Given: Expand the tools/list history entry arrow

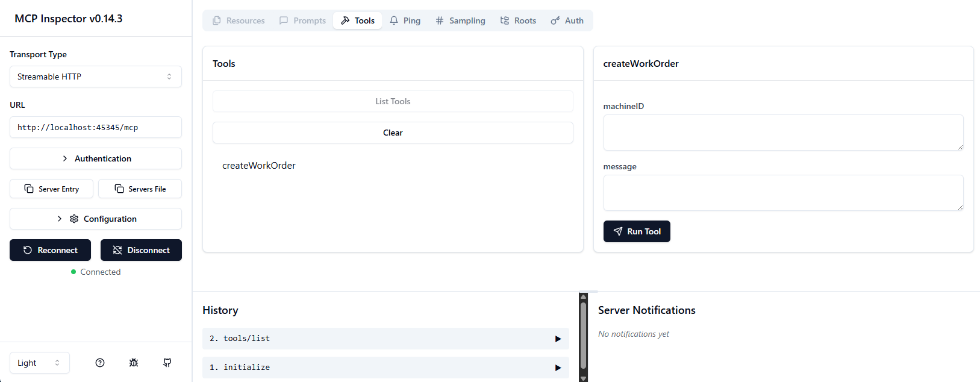Looking at the screenshot, I should 558,339.
